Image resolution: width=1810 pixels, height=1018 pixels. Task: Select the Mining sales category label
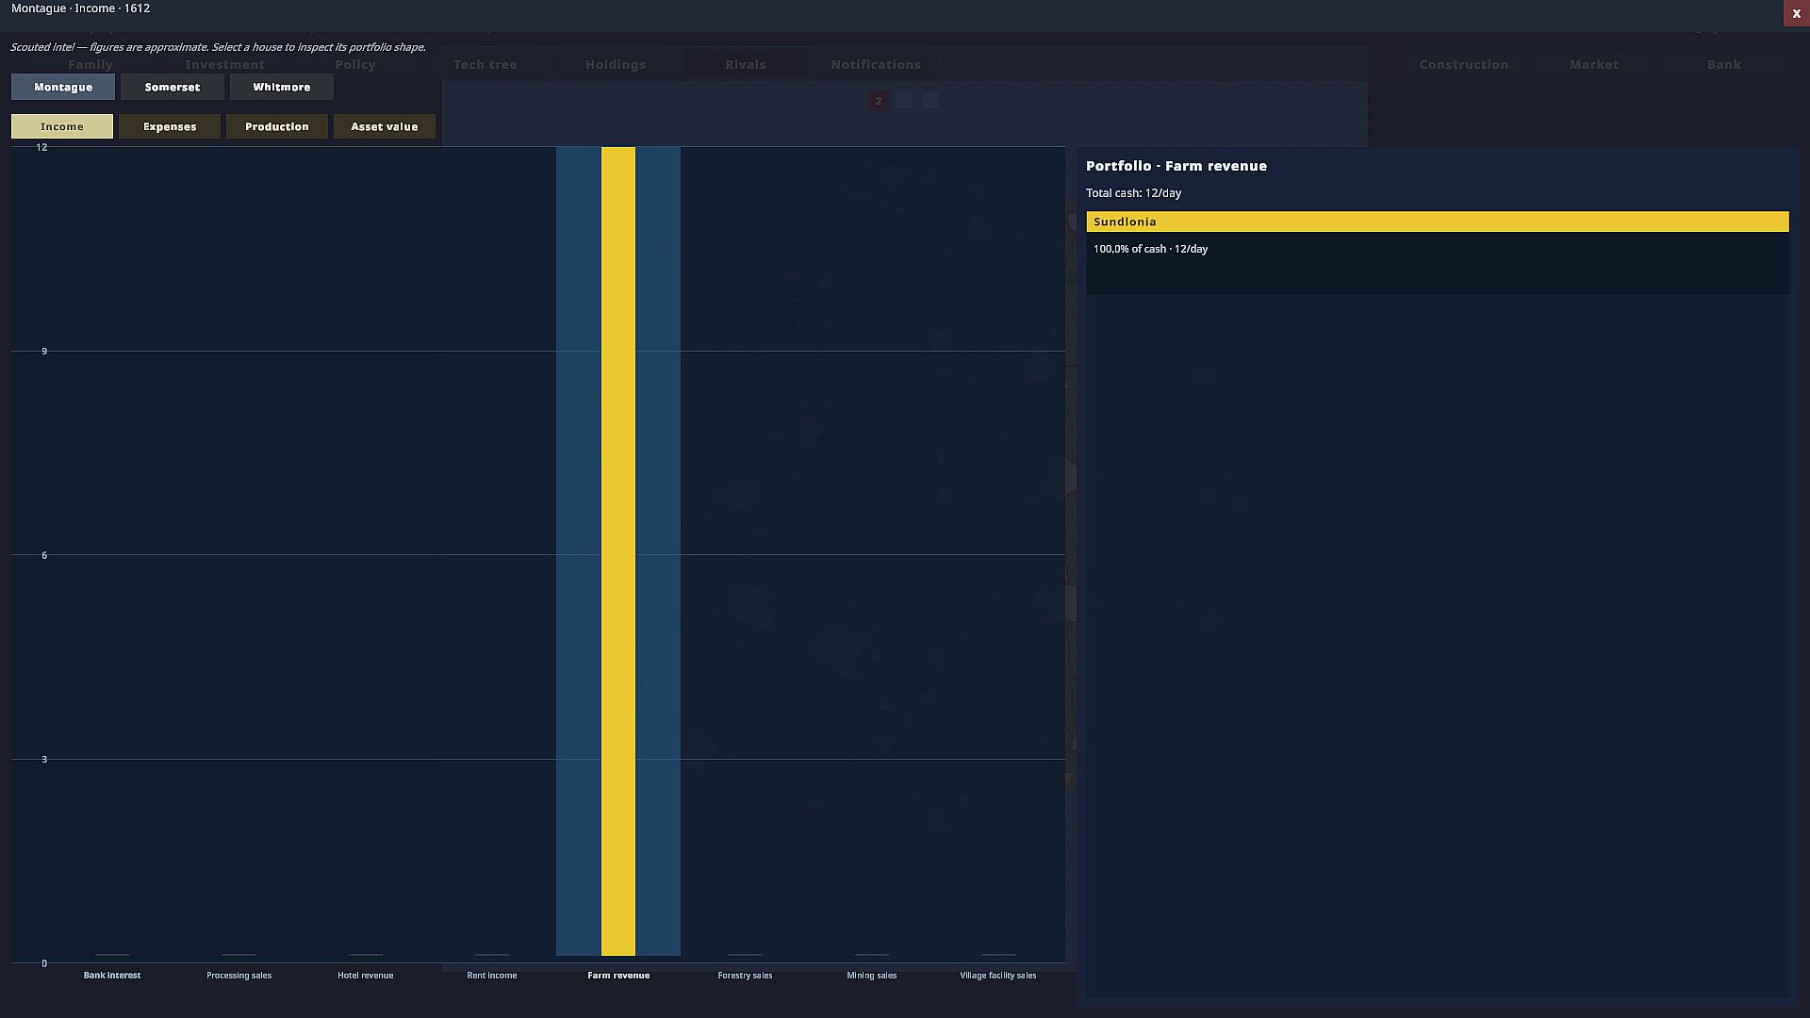coord(872,976)
